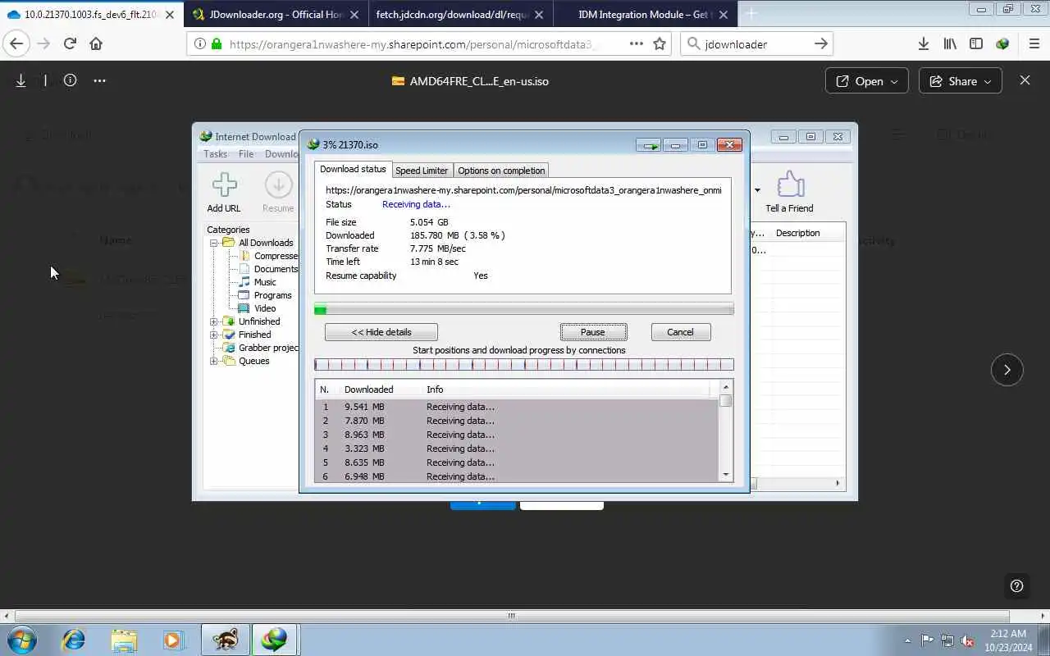Image resolution: width=1050 pixels, height=656 pixels.
Task: Expand the Finished category
Action: point(214,335)
